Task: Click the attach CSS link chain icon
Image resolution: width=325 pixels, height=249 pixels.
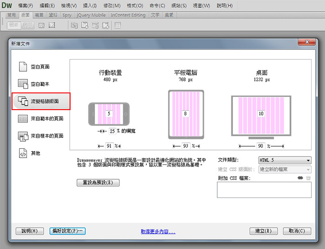Action: (300, 178)
